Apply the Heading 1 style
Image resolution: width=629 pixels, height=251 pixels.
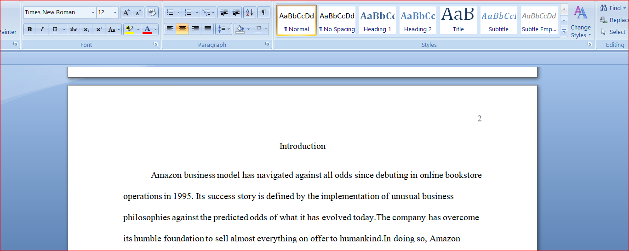(377, 20)
